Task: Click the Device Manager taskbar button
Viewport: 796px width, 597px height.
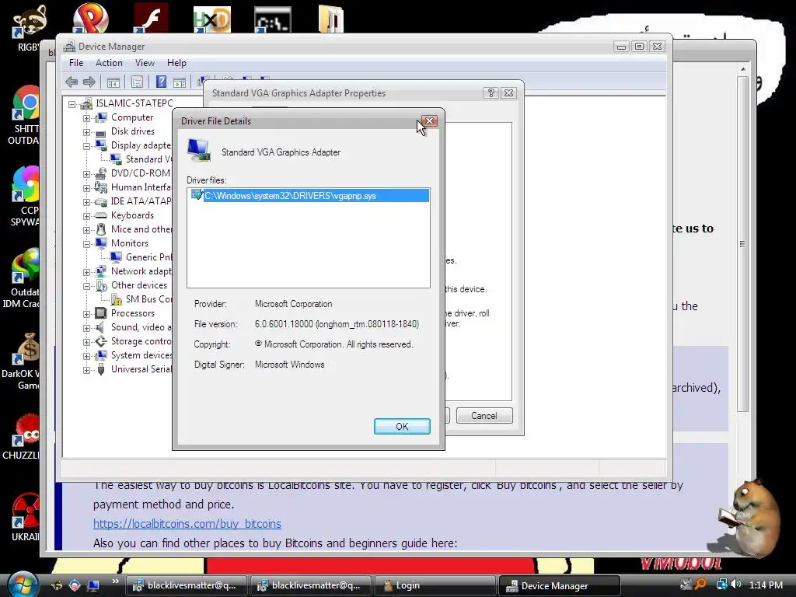Action: click(559, 585)
